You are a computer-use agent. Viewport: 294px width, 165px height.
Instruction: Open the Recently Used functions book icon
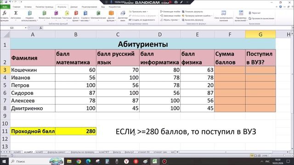tap(29, 13)
